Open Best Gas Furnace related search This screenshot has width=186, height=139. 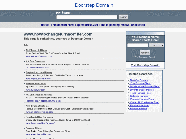point(139,80)
